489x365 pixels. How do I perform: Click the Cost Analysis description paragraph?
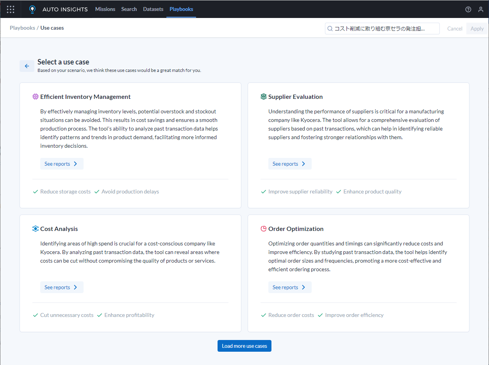coord(130,252)
